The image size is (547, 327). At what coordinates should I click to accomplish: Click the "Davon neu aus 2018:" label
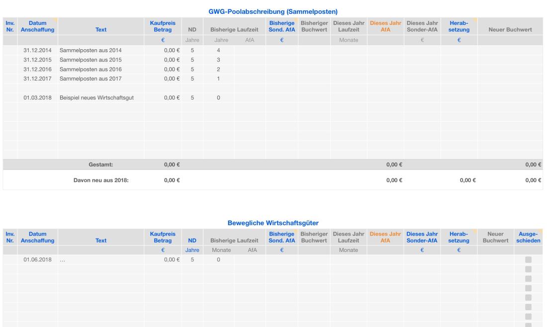click(101, 180)
